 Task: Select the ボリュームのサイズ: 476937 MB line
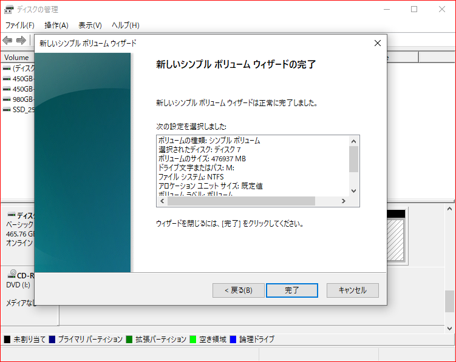pyautogui.click(x=202, y=159)
